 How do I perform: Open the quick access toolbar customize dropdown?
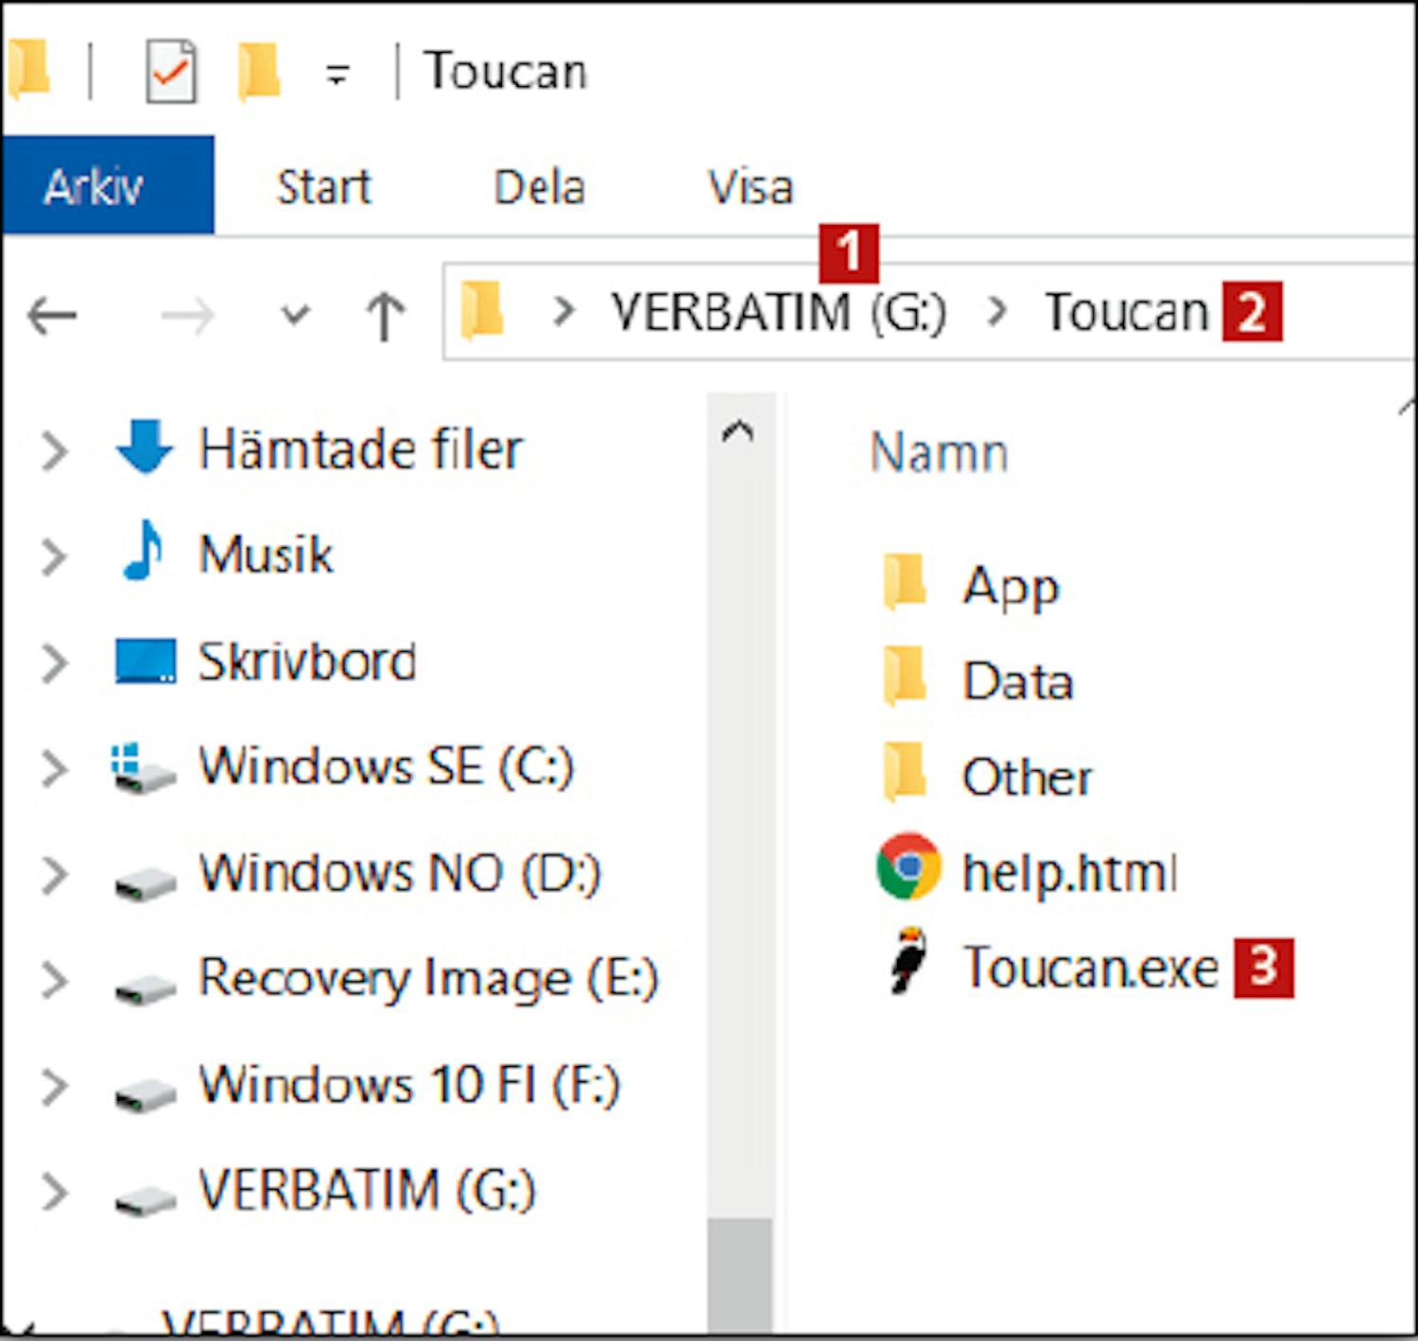coord(337,74)
